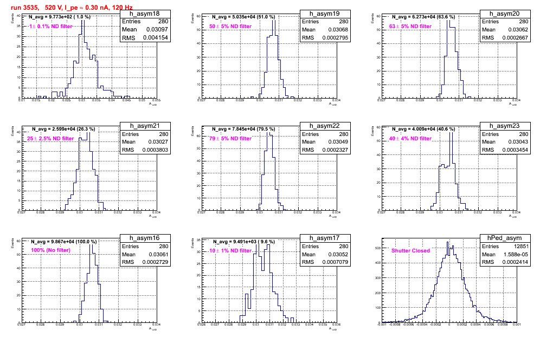Click RMS value 0.0002414
Screen dimensions: 540x337
tap(515, 262)
